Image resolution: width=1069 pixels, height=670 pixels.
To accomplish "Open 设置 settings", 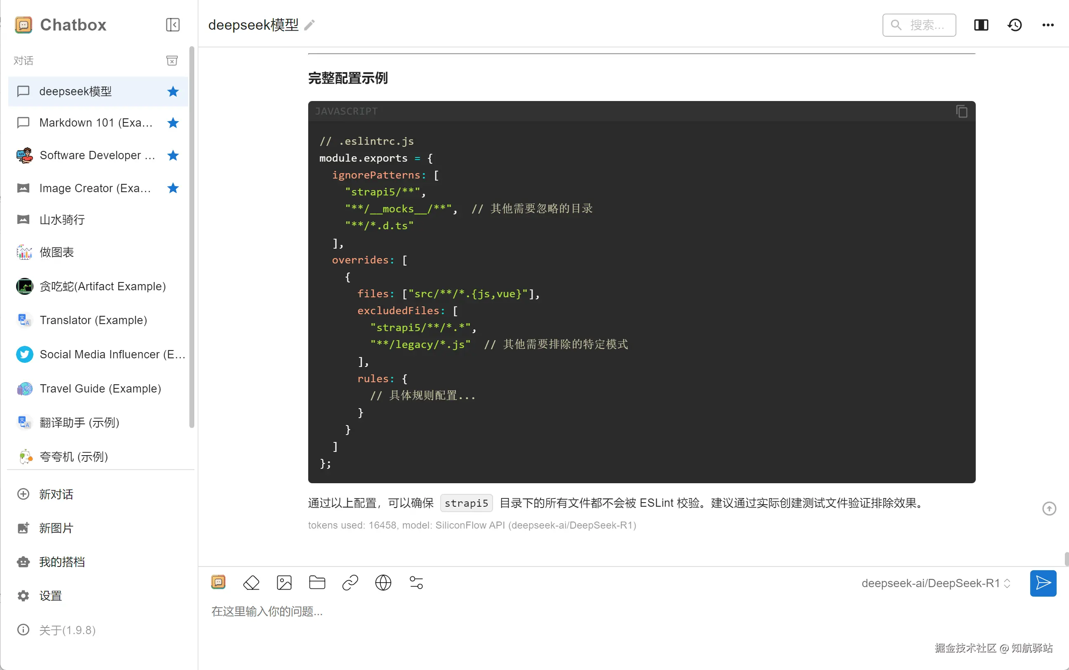I will tap(50, 596).
